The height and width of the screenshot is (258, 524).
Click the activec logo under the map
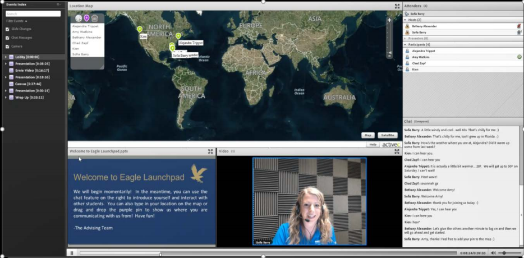coord(391,145)
